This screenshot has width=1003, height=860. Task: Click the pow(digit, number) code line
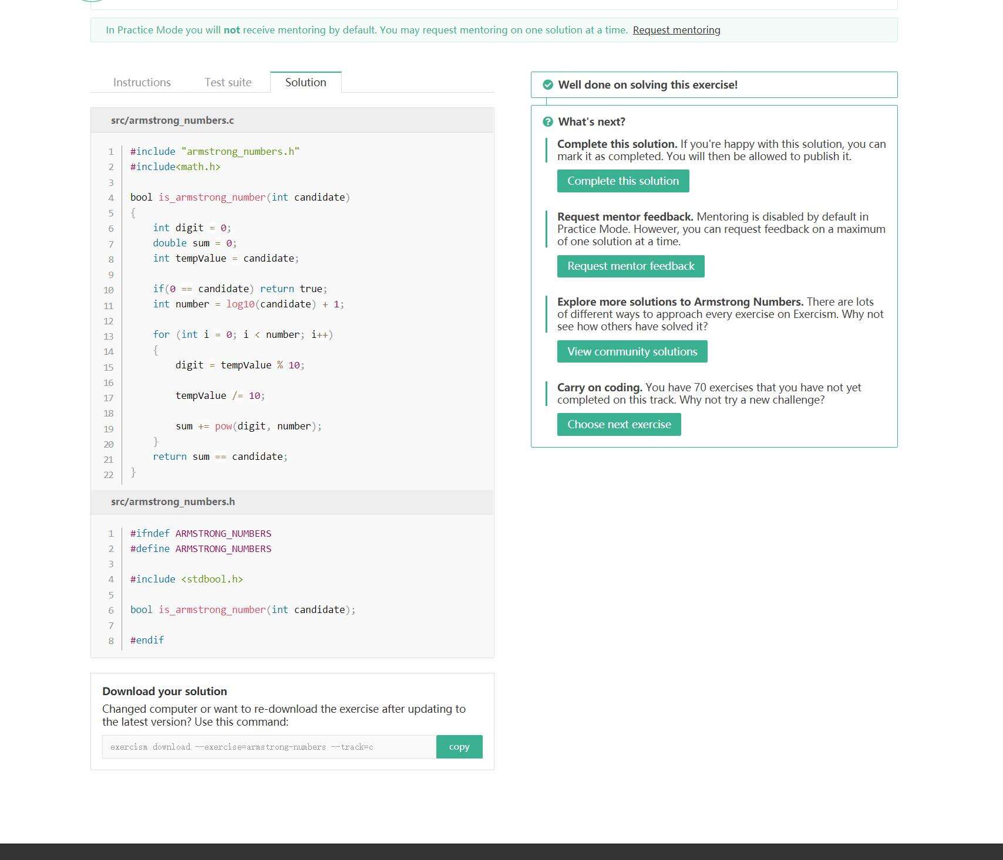tap(248, 426)
